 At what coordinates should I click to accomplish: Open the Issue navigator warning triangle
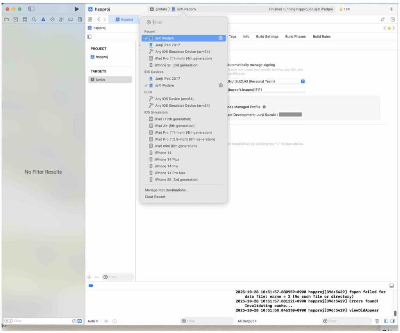[x=43, y=19]
